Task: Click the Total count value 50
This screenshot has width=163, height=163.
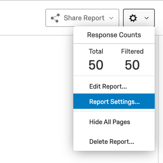Action: (x=96, y=65)
